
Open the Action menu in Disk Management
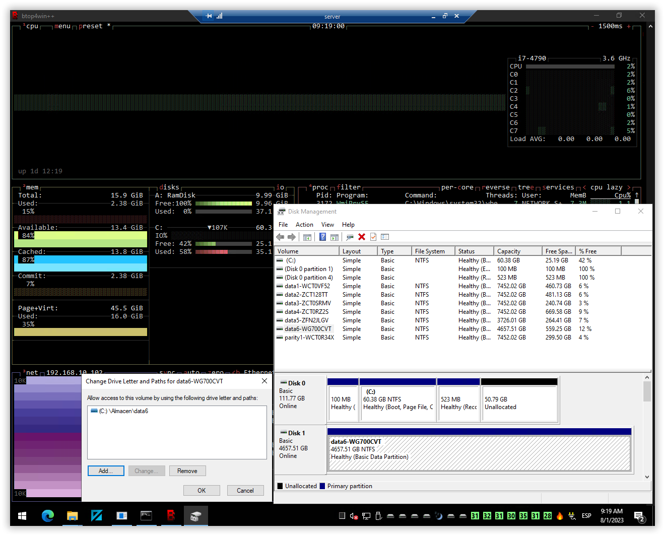tap(304, 224)
